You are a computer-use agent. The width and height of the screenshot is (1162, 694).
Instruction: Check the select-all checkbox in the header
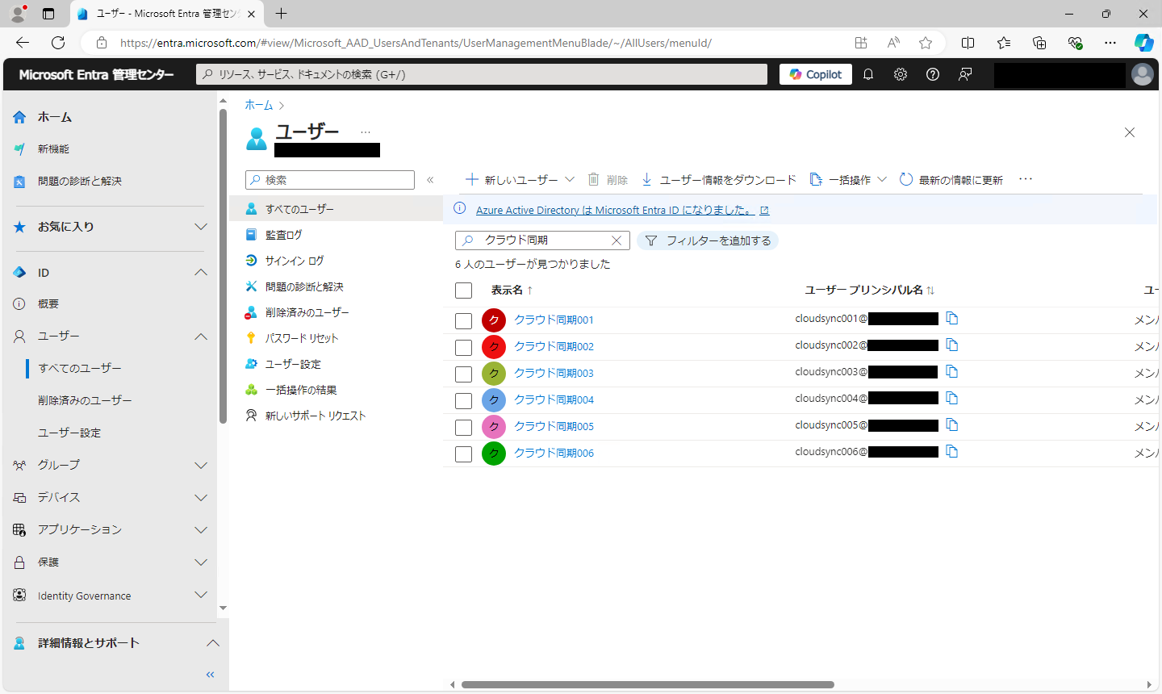coord(463,291)
